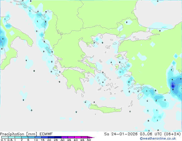The width and height of the screenshot is (182, 141).
Task: Click the 25–30 mm dark navy legend swatch
Action: (x=58, y=137)
